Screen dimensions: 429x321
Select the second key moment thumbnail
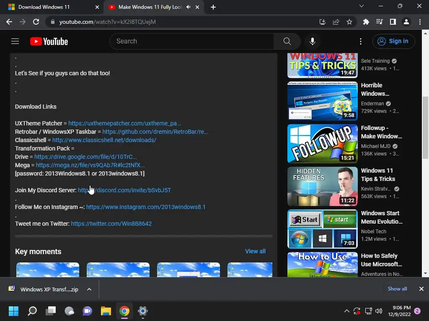click(x=118, y=270)
